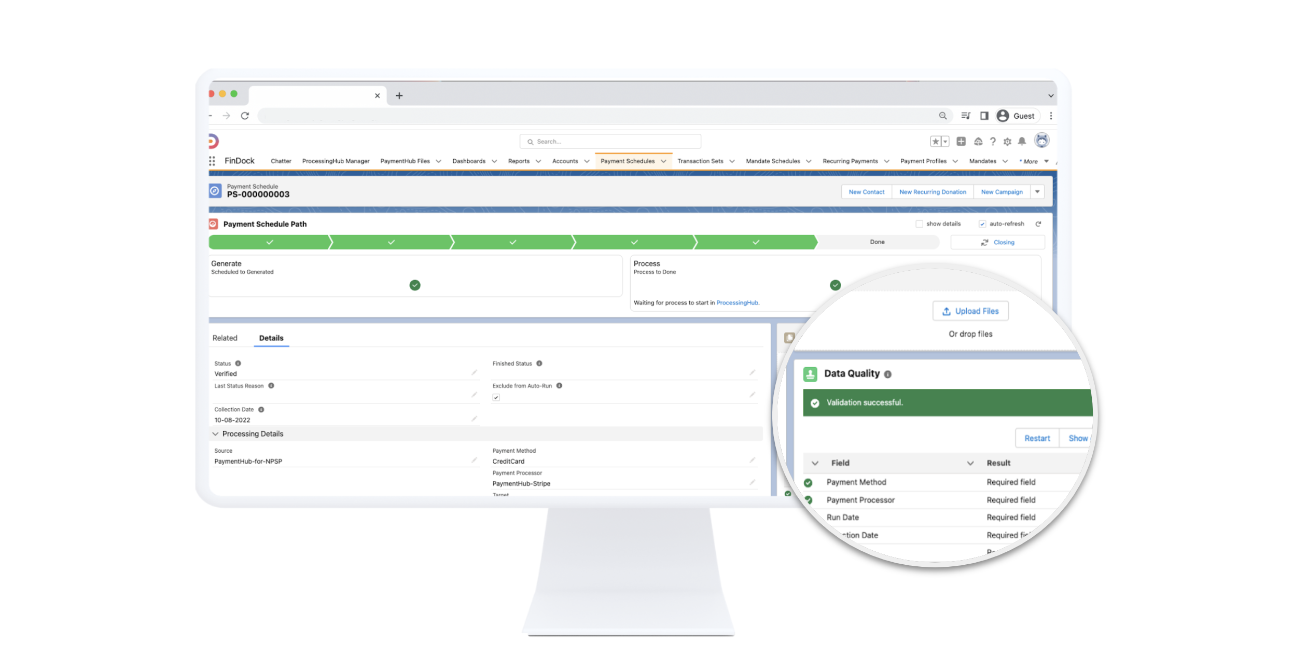
Task: Show Status field info tooltip
Action: [238, 364]
